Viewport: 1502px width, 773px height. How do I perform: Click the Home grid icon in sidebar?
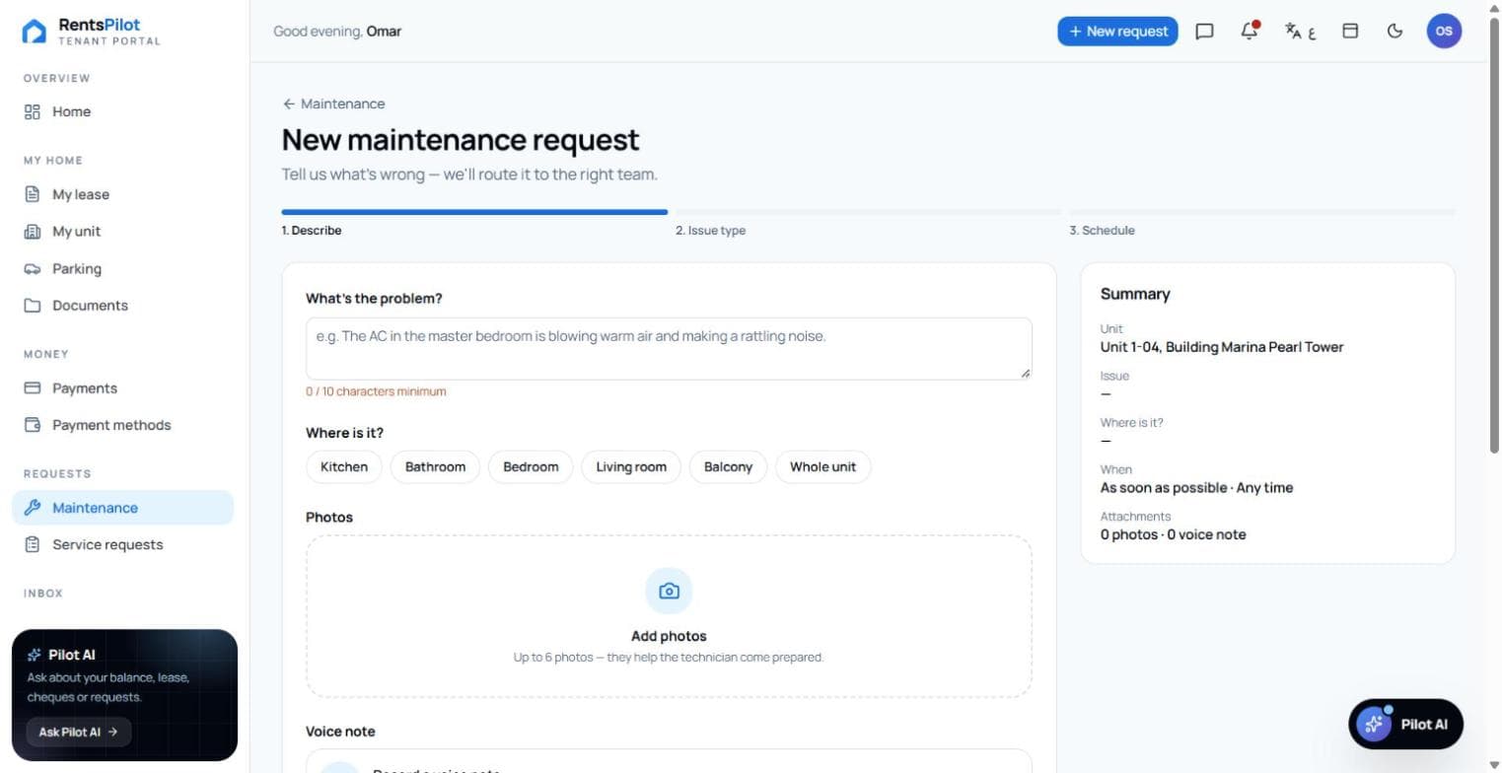33,112
